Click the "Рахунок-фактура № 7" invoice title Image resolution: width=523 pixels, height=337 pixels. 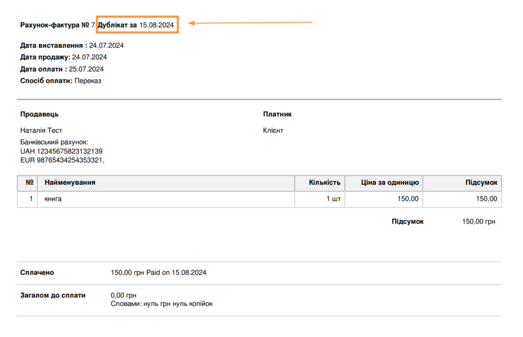point(57,25)
